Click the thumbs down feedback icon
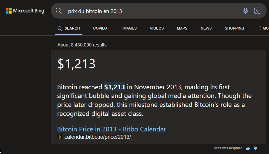Viewport: 269px width, 154px height. click(x=255, y=148)
